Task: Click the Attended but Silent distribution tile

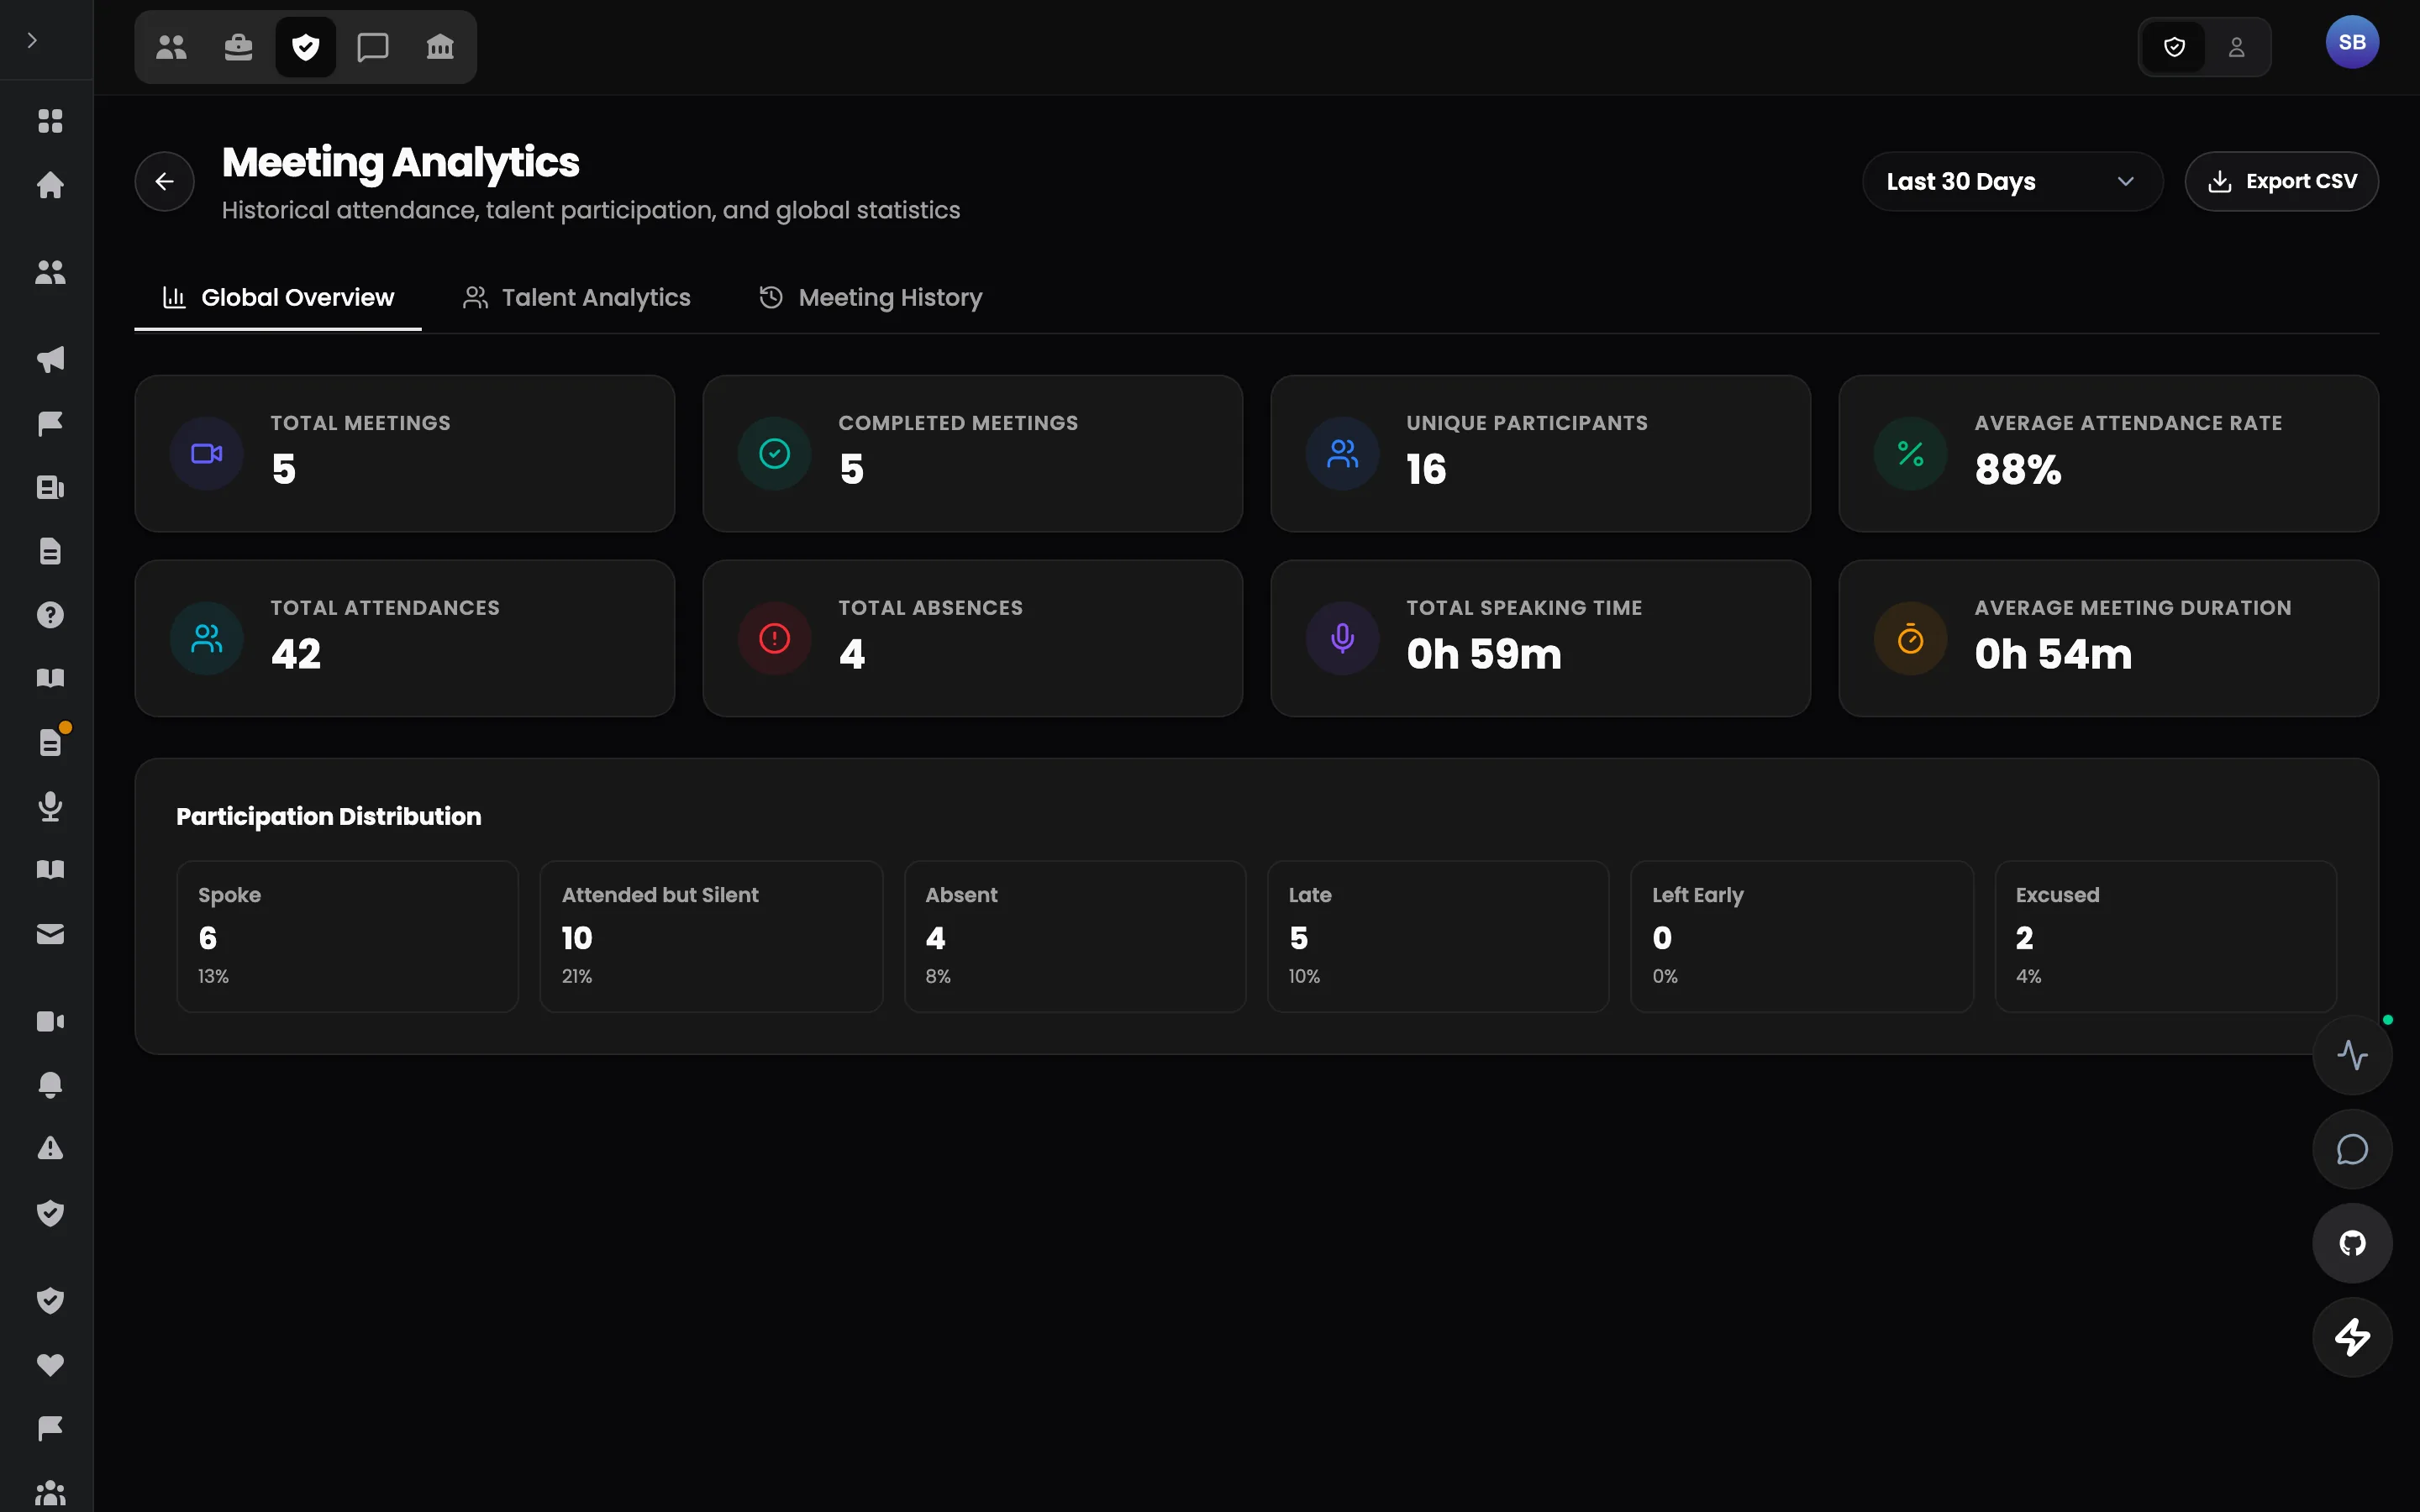Action: (x=711, y=936)
